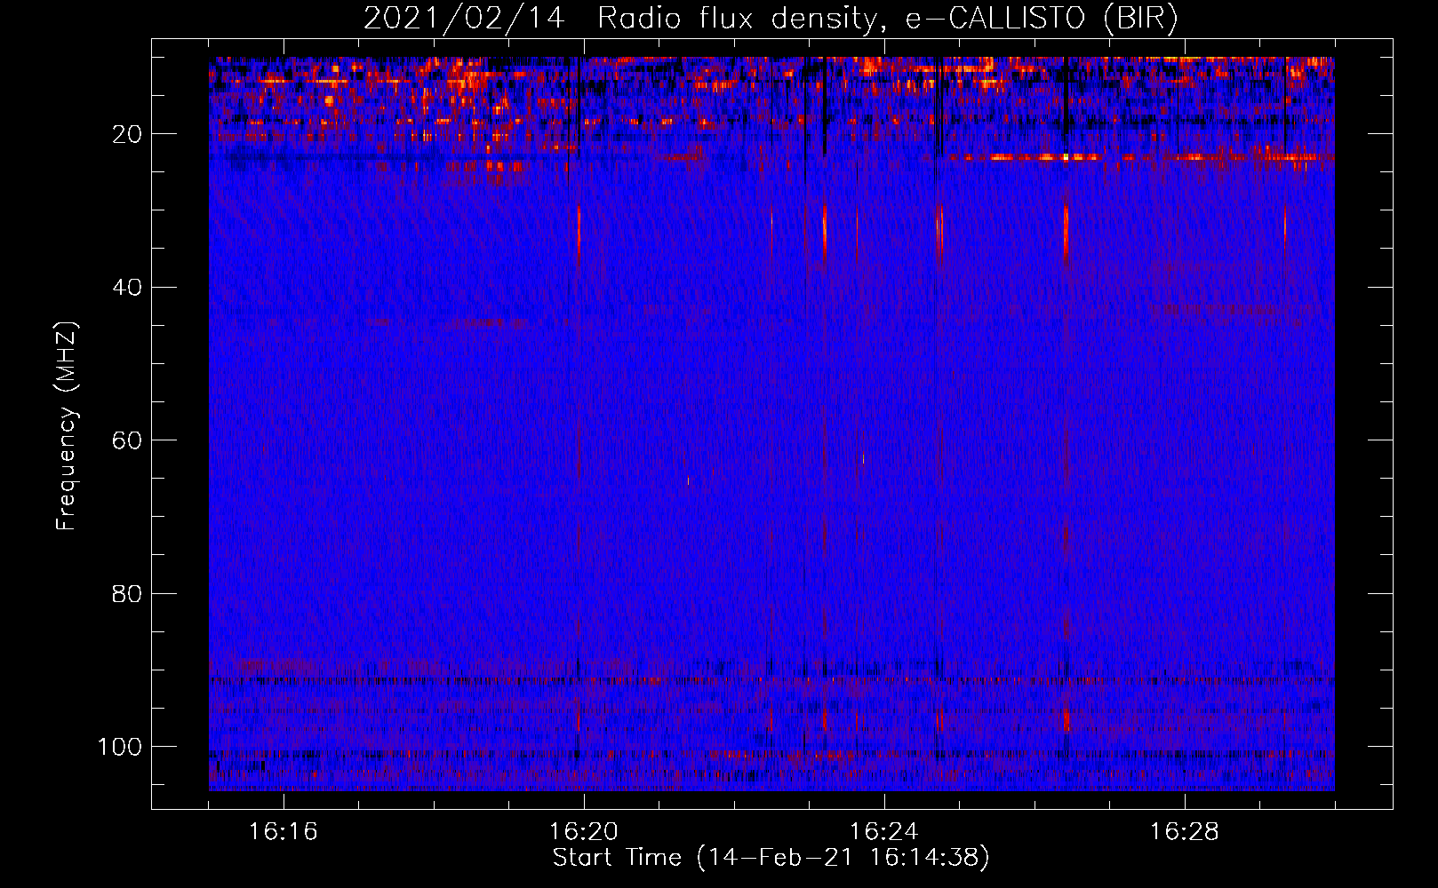Select the 16:16 time tick label
1438x888 pixels.
click(x=284, y=832)
